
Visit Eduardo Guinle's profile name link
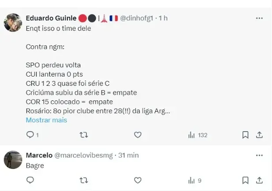(51, 18)
